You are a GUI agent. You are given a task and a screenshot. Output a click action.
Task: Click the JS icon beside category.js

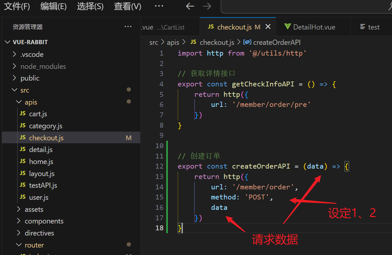coord(22,126)
